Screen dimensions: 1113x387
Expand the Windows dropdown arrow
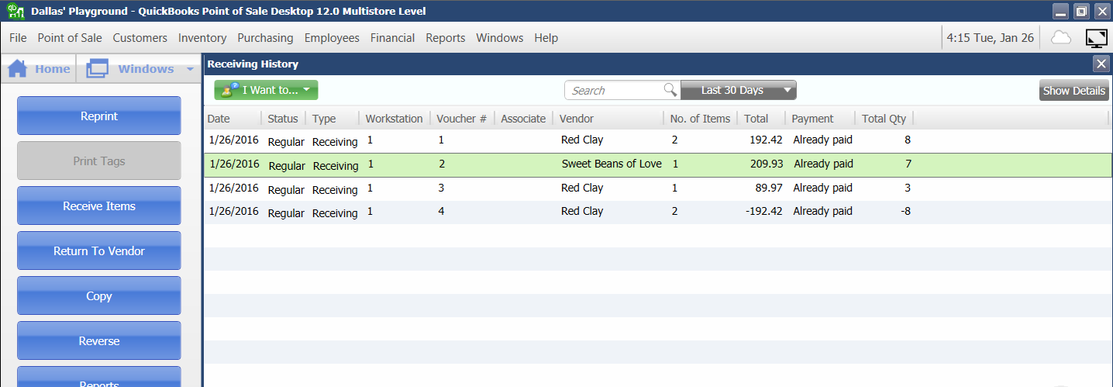[190, 69]
